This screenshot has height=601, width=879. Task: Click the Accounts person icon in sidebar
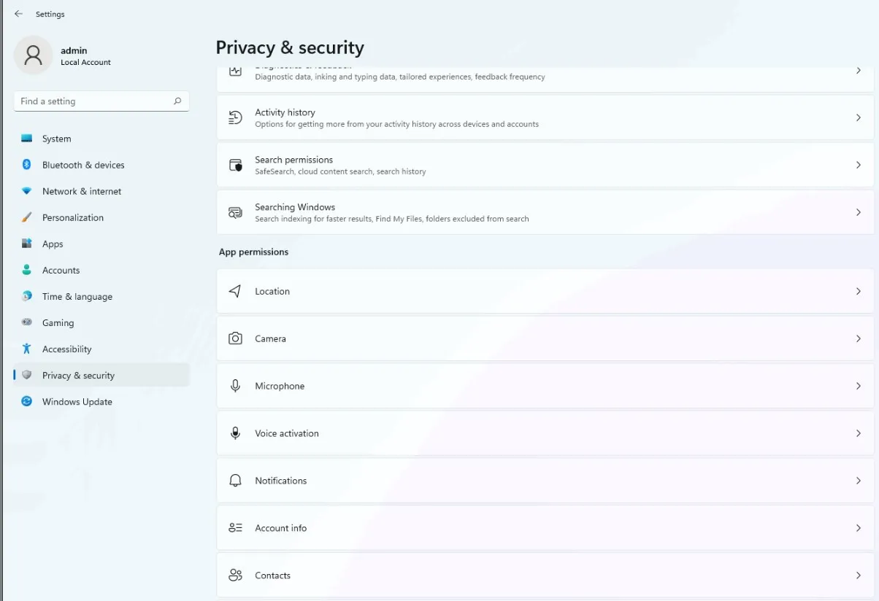(27, 270)
